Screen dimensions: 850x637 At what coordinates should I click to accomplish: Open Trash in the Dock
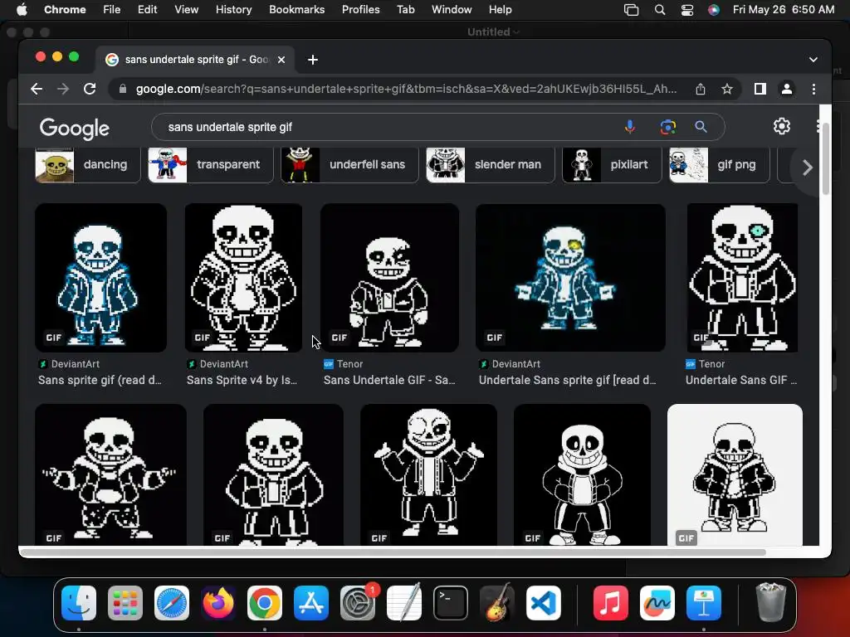[770, 602]
